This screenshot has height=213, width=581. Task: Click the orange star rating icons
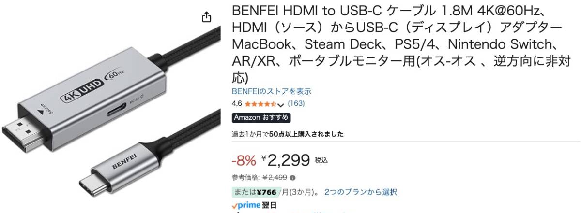point(260,104)
